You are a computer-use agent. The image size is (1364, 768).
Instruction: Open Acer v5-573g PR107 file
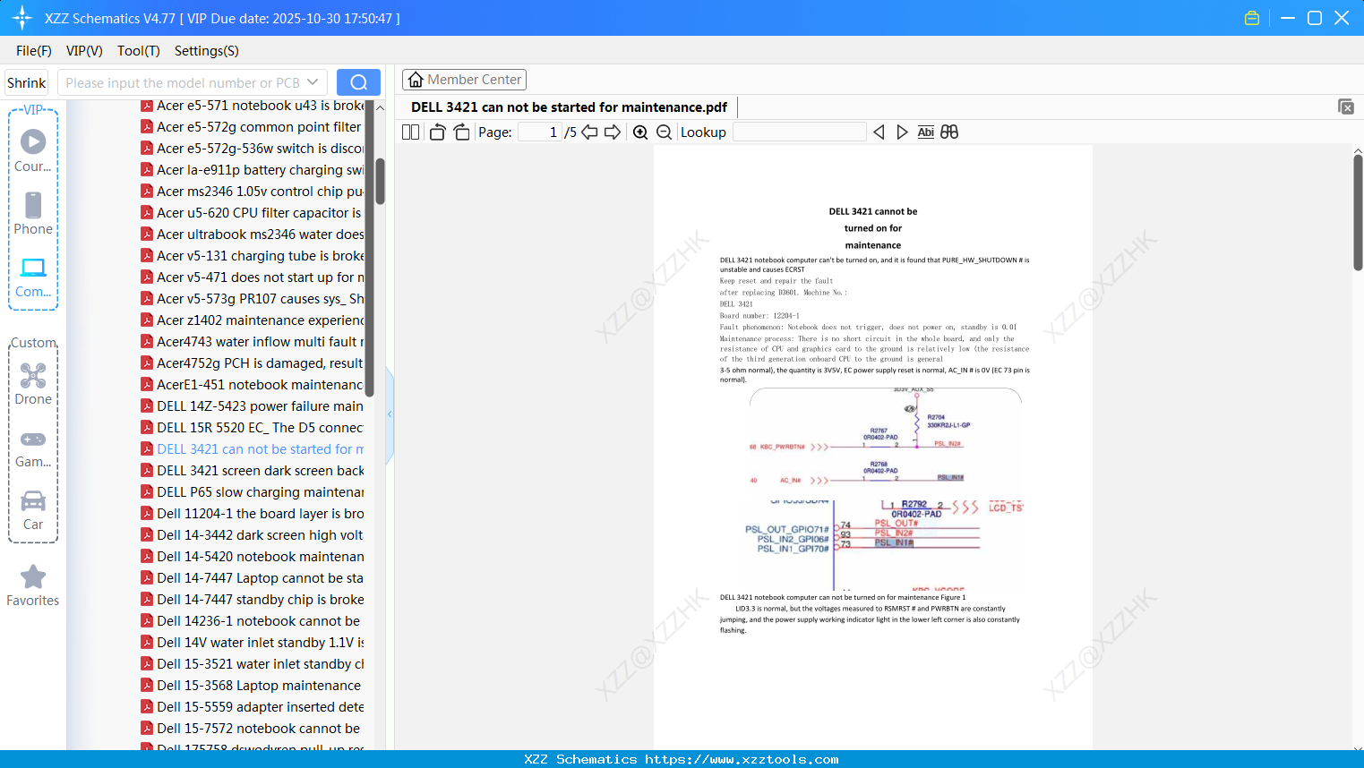(x=252, y=299)
